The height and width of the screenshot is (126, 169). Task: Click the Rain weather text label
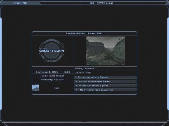[x=56, y=88]
